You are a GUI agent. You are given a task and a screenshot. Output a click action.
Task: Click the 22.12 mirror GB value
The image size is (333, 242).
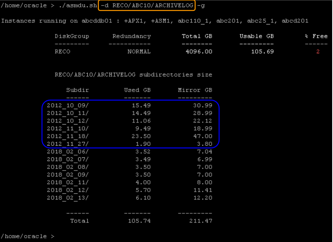pos(202,121)
